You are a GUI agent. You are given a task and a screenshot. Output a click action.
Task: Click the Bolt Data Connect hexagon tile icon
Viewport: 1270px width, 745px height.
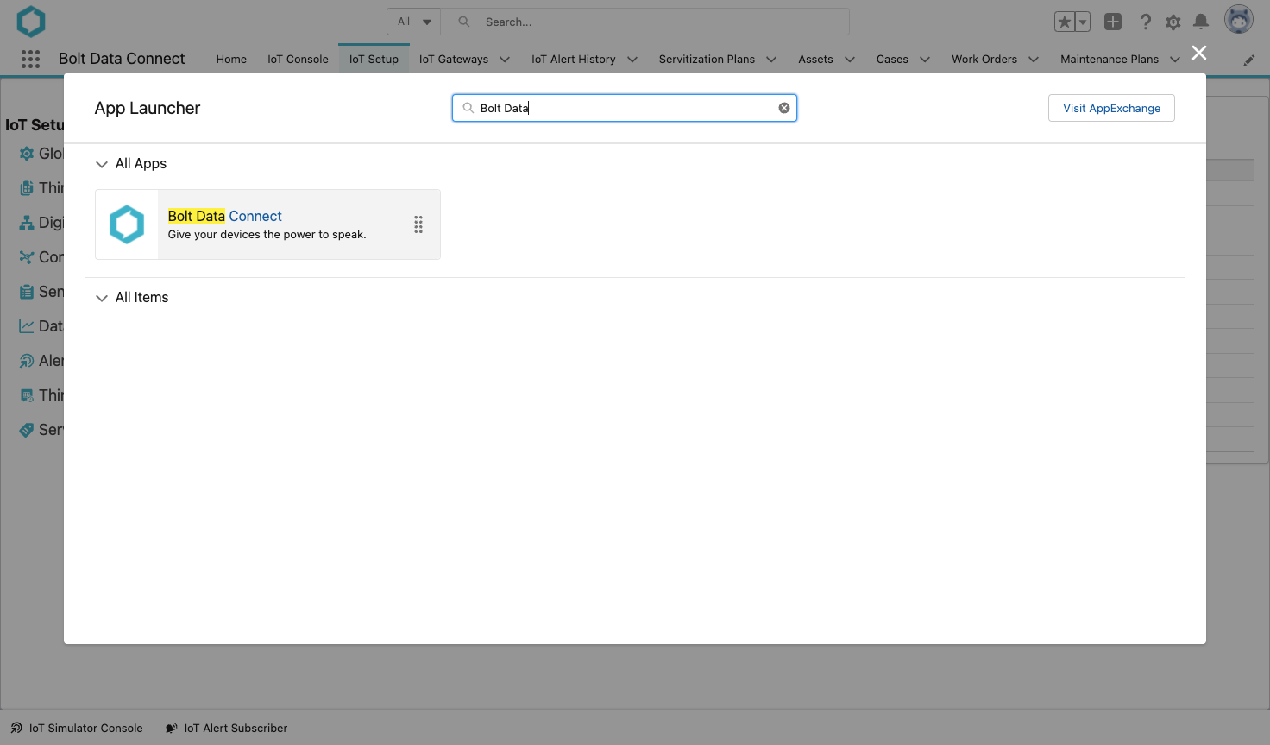[x=127, y=224]
